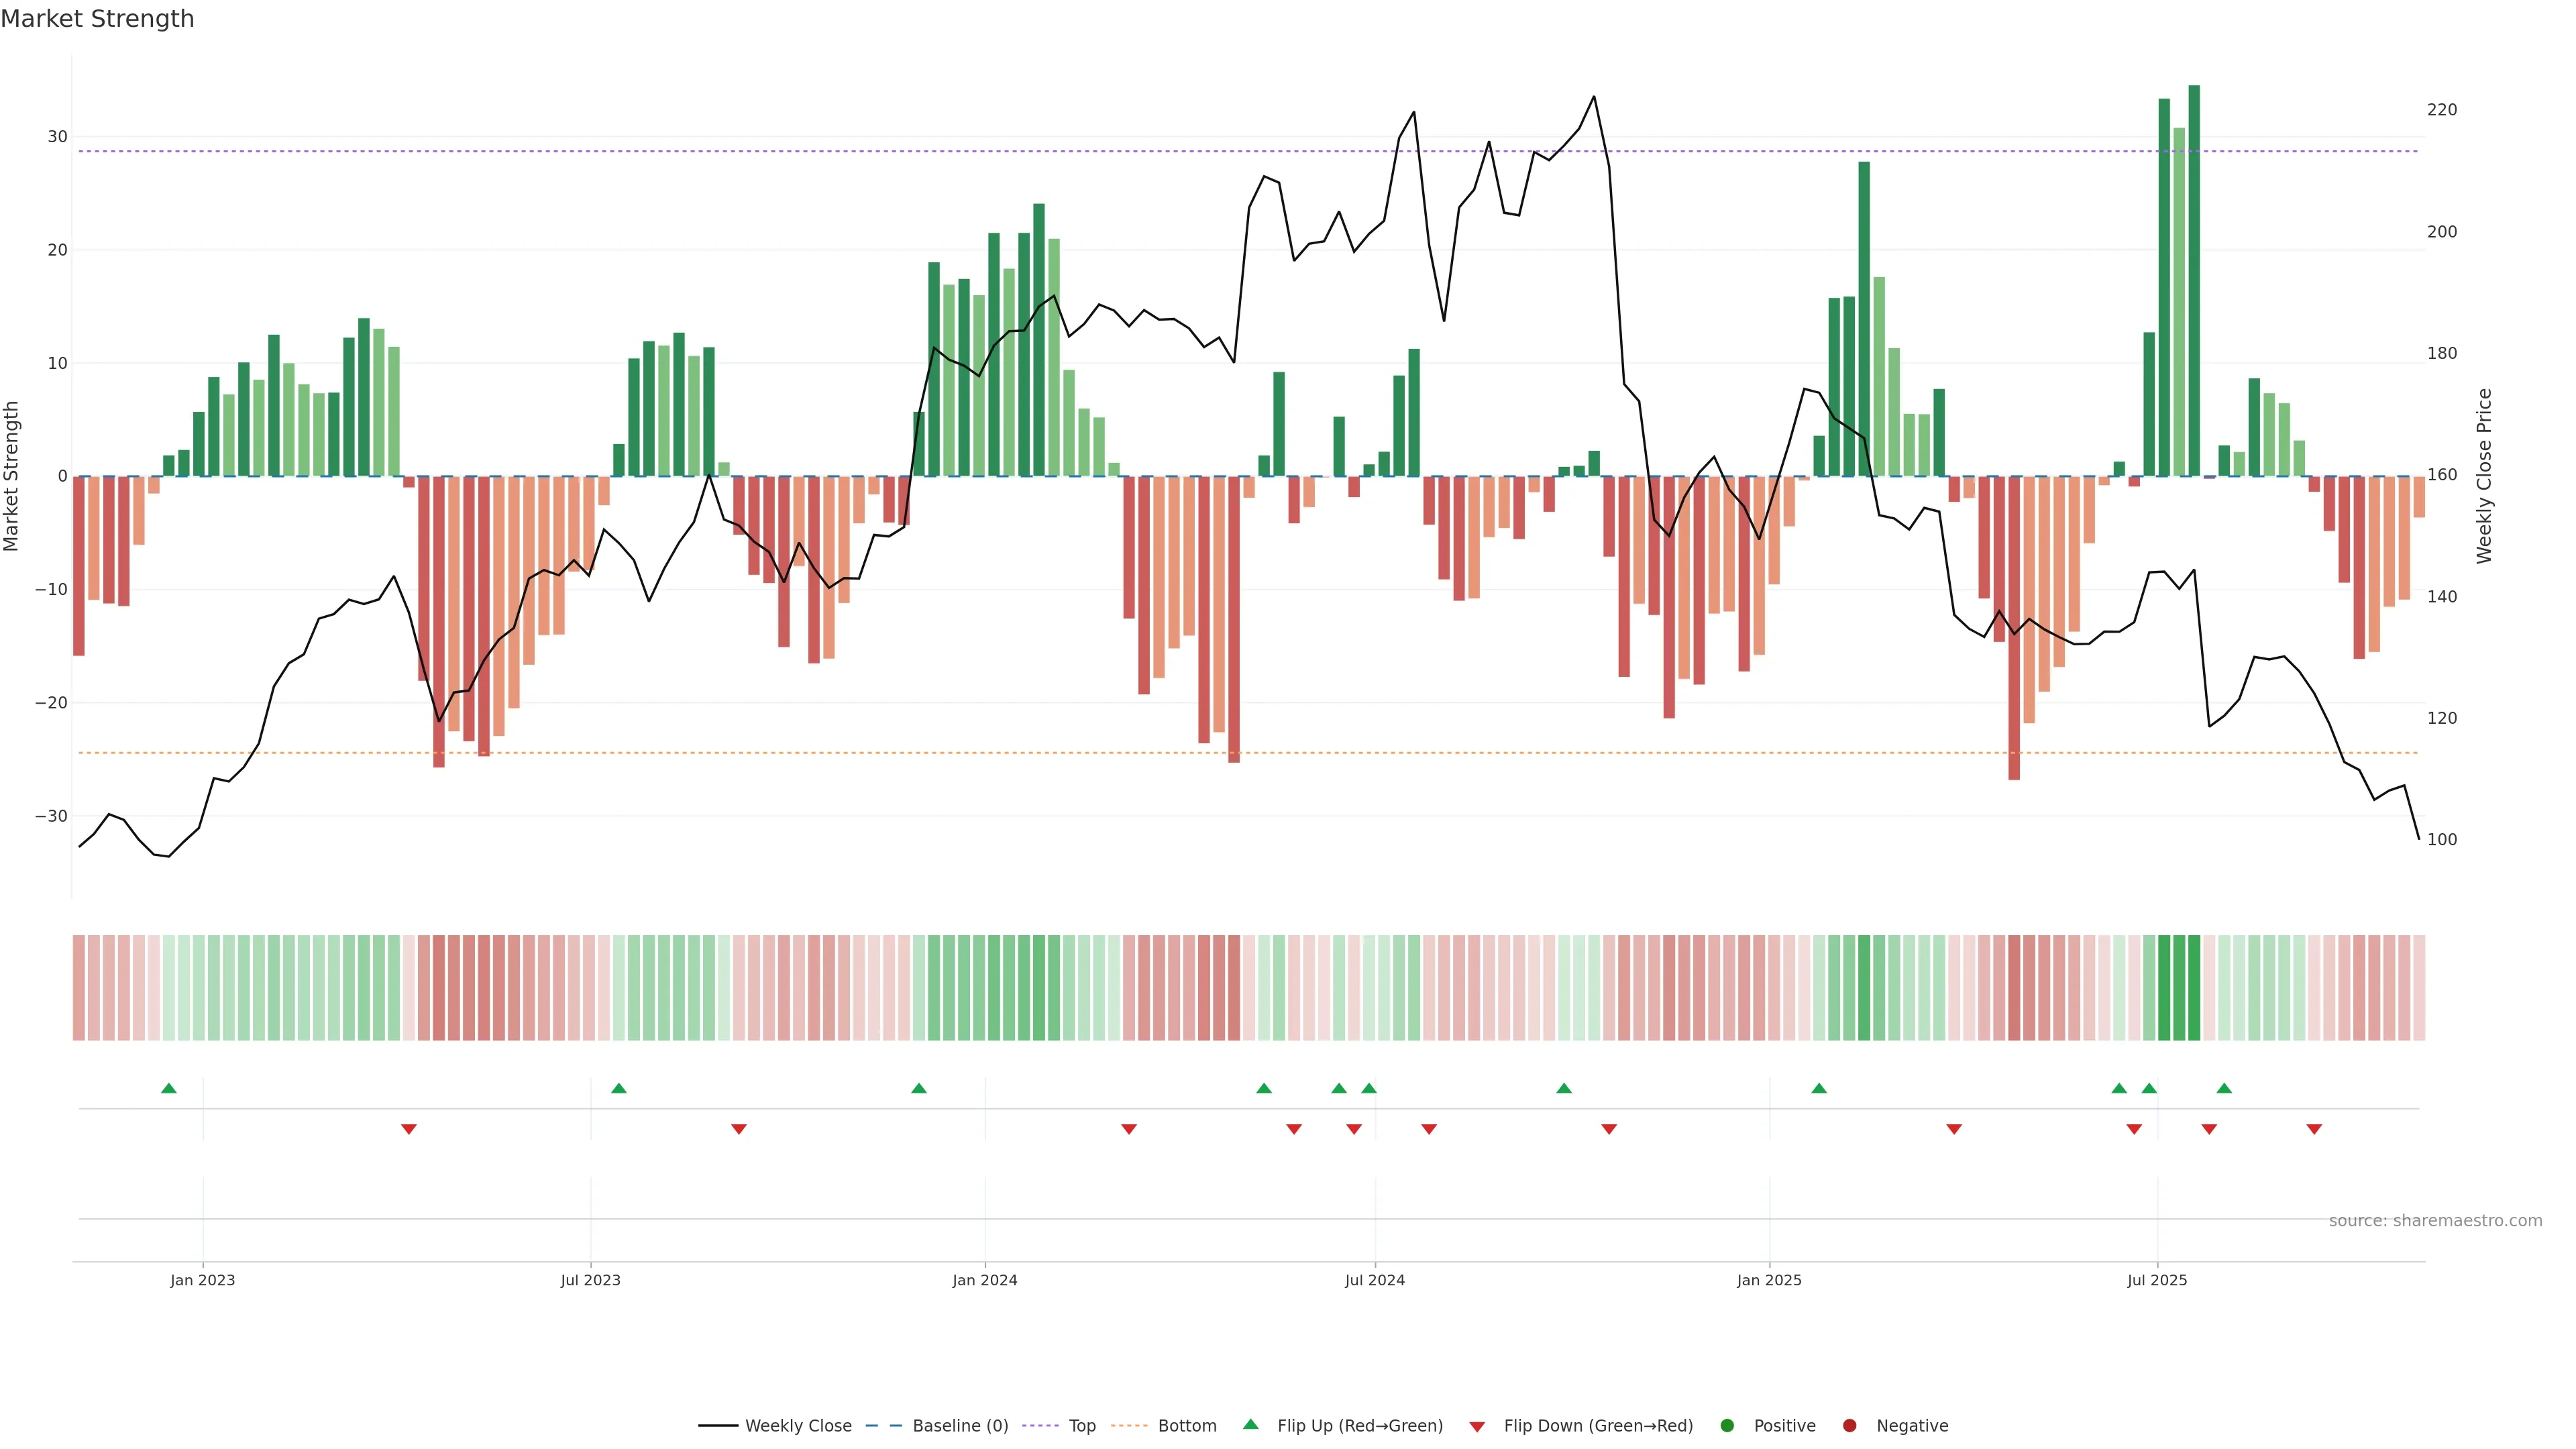Click the Negative legend red circle
2576x1449 pixels.
[1849, 1425]
